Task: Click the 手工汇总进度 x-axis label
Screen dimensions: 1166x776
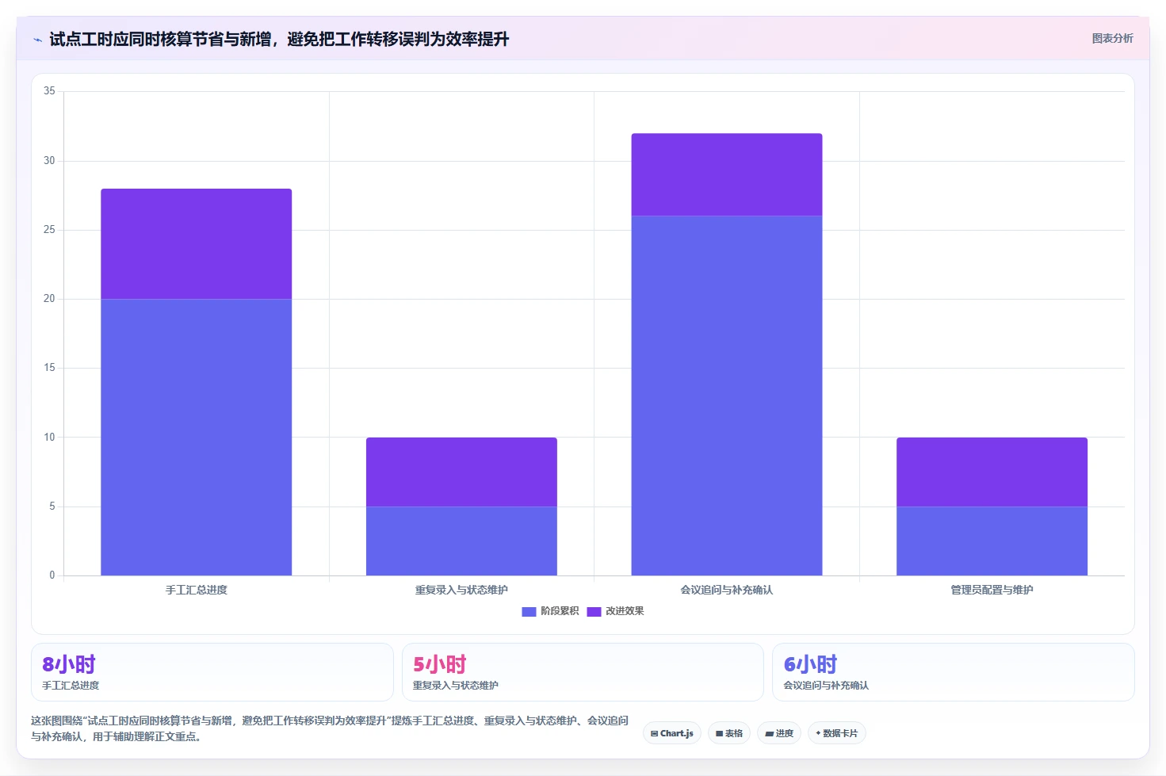Action: (x=197, y=590)
